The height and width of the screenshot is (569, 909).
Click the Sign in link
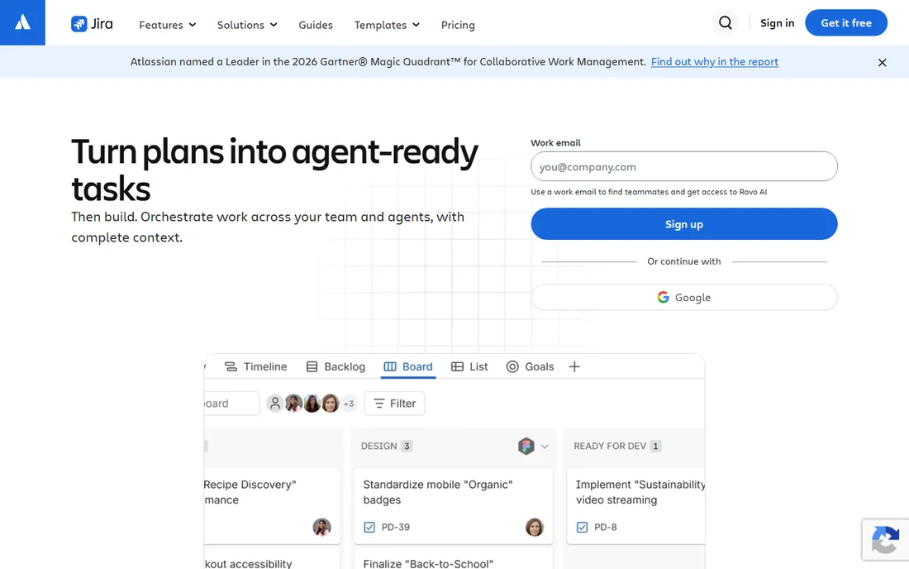777,23
